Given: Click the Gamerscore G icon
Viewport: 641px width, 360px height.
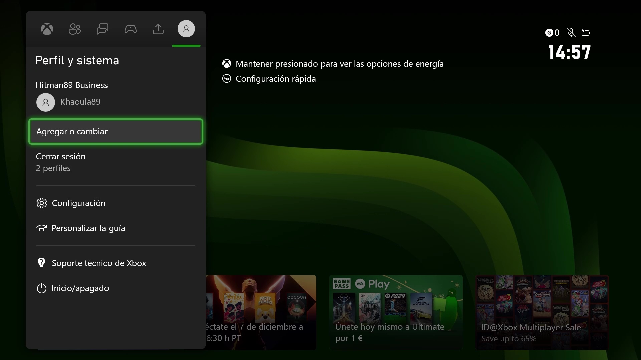Looking at the screenshot, I should tap(549, 33).
